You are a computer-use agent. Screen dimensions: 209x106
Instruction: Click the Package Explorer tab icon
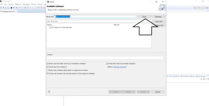[x=1, y=11]
